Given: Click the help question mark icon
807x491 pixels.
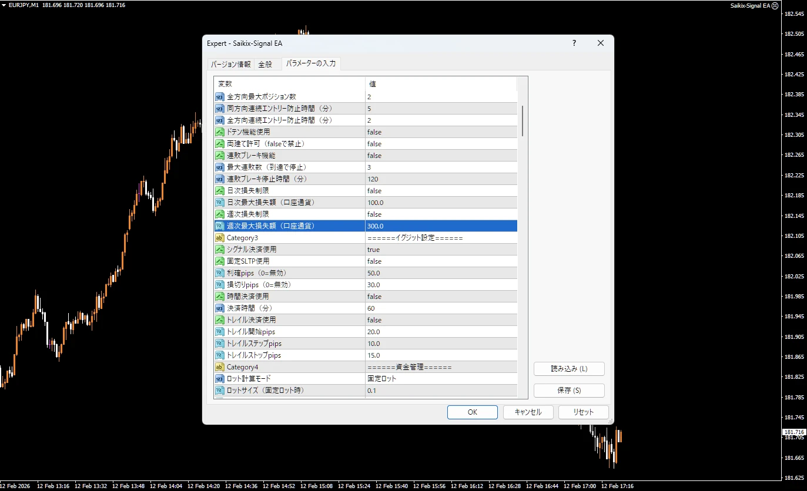Looking at the screenshot, I should [x=574, y=43].
